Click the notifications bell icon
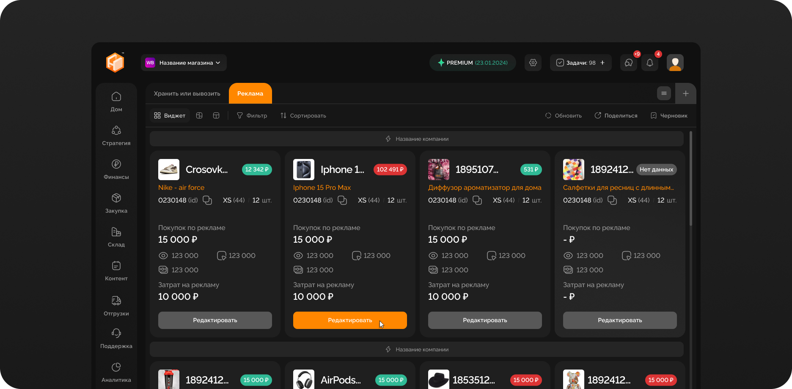 pyautogui.click(x=650, y=63)
